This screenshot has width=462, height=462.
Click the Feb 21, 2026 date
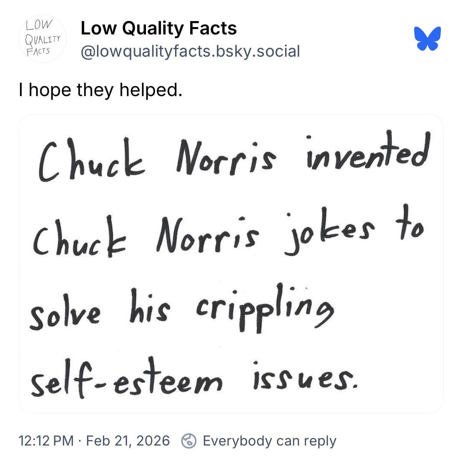click(128, 441)
